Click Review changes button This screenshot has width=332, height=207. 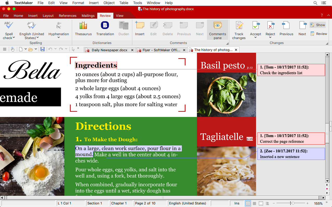click(x=319, y=34)
